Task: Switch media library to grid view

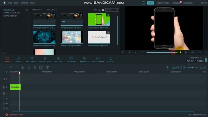Action: (103, 10)
